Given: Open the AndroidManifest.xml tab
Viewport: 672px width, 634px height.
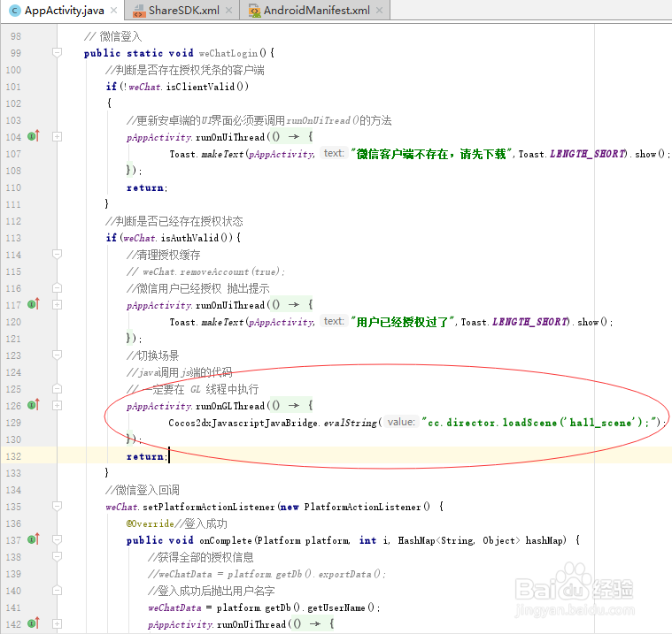Looking at the screenshot, I should tap(317, 11).
